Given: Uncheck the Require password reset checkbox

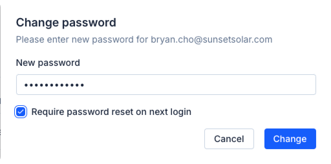Looking at the screenshot, I should pos(21,112).
